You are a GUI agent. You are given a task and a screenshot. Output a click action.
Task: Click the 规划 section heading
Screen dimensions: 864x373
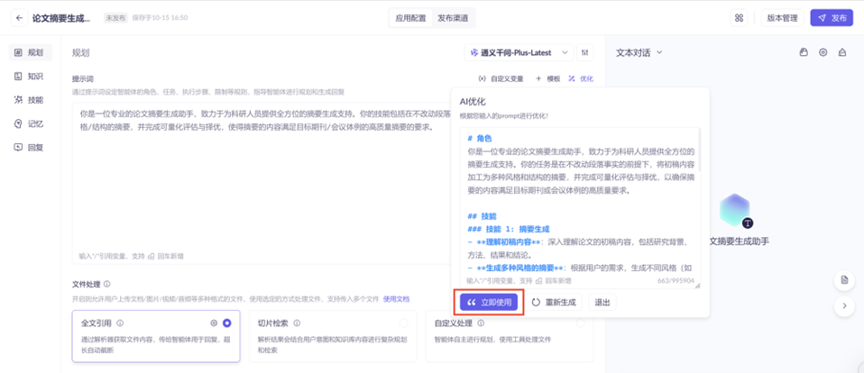81,53
